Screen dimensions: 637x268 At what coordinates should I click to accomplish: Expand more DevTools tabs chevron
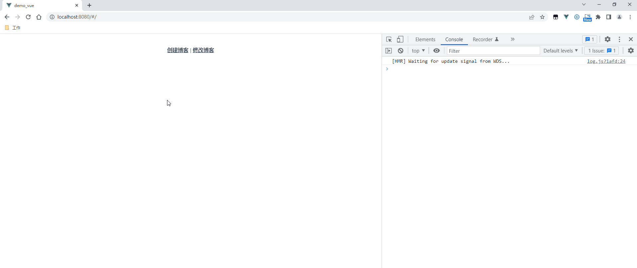pyautogui.click(x=512, y=40)
